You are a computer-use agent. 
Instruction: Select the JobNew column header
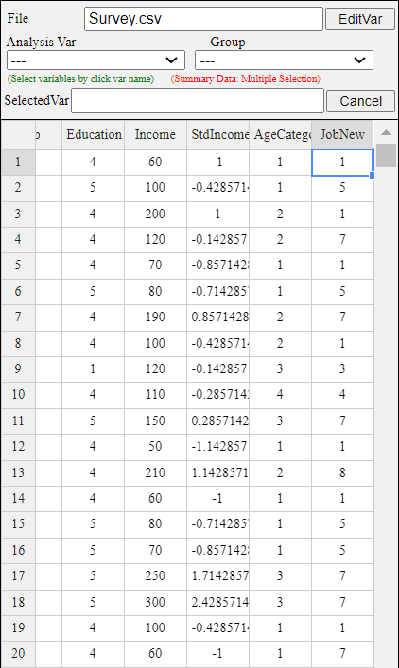point(342,135)
